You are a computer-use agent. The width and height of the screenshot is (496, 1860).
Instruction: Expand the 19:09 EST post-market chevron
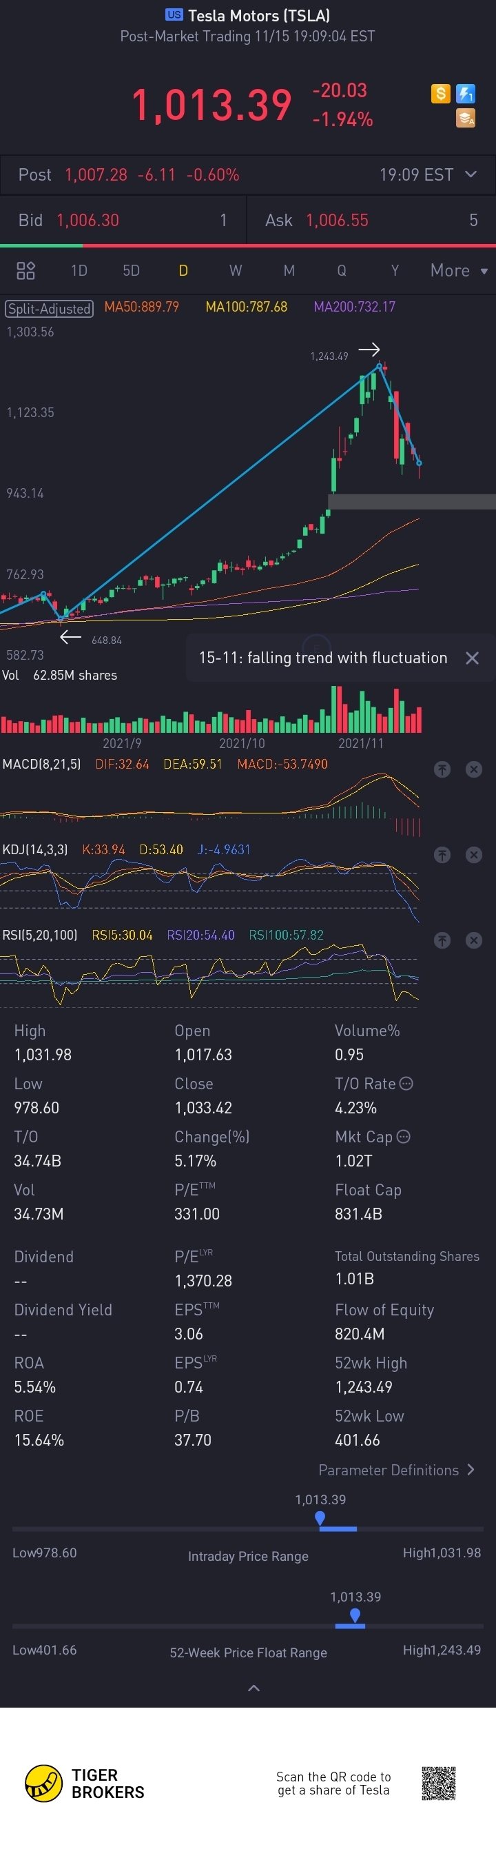coord(471,174)
